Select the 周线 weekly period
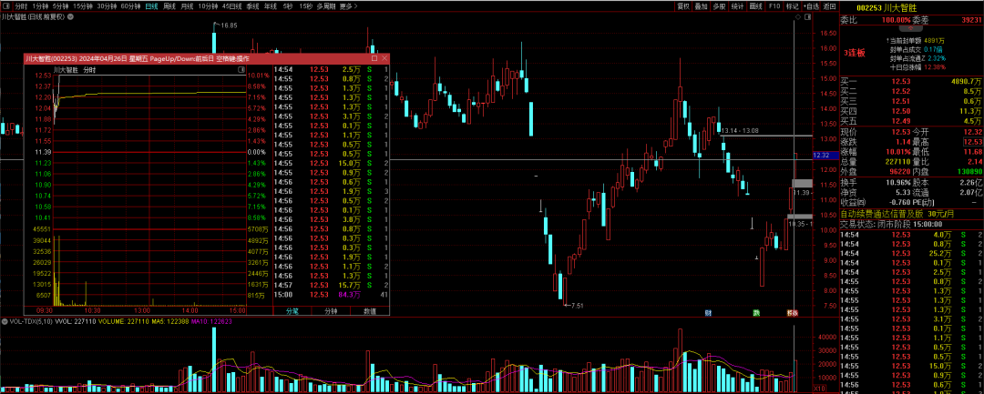Screen dimensions: 984x394 click(x=169, y=5)
